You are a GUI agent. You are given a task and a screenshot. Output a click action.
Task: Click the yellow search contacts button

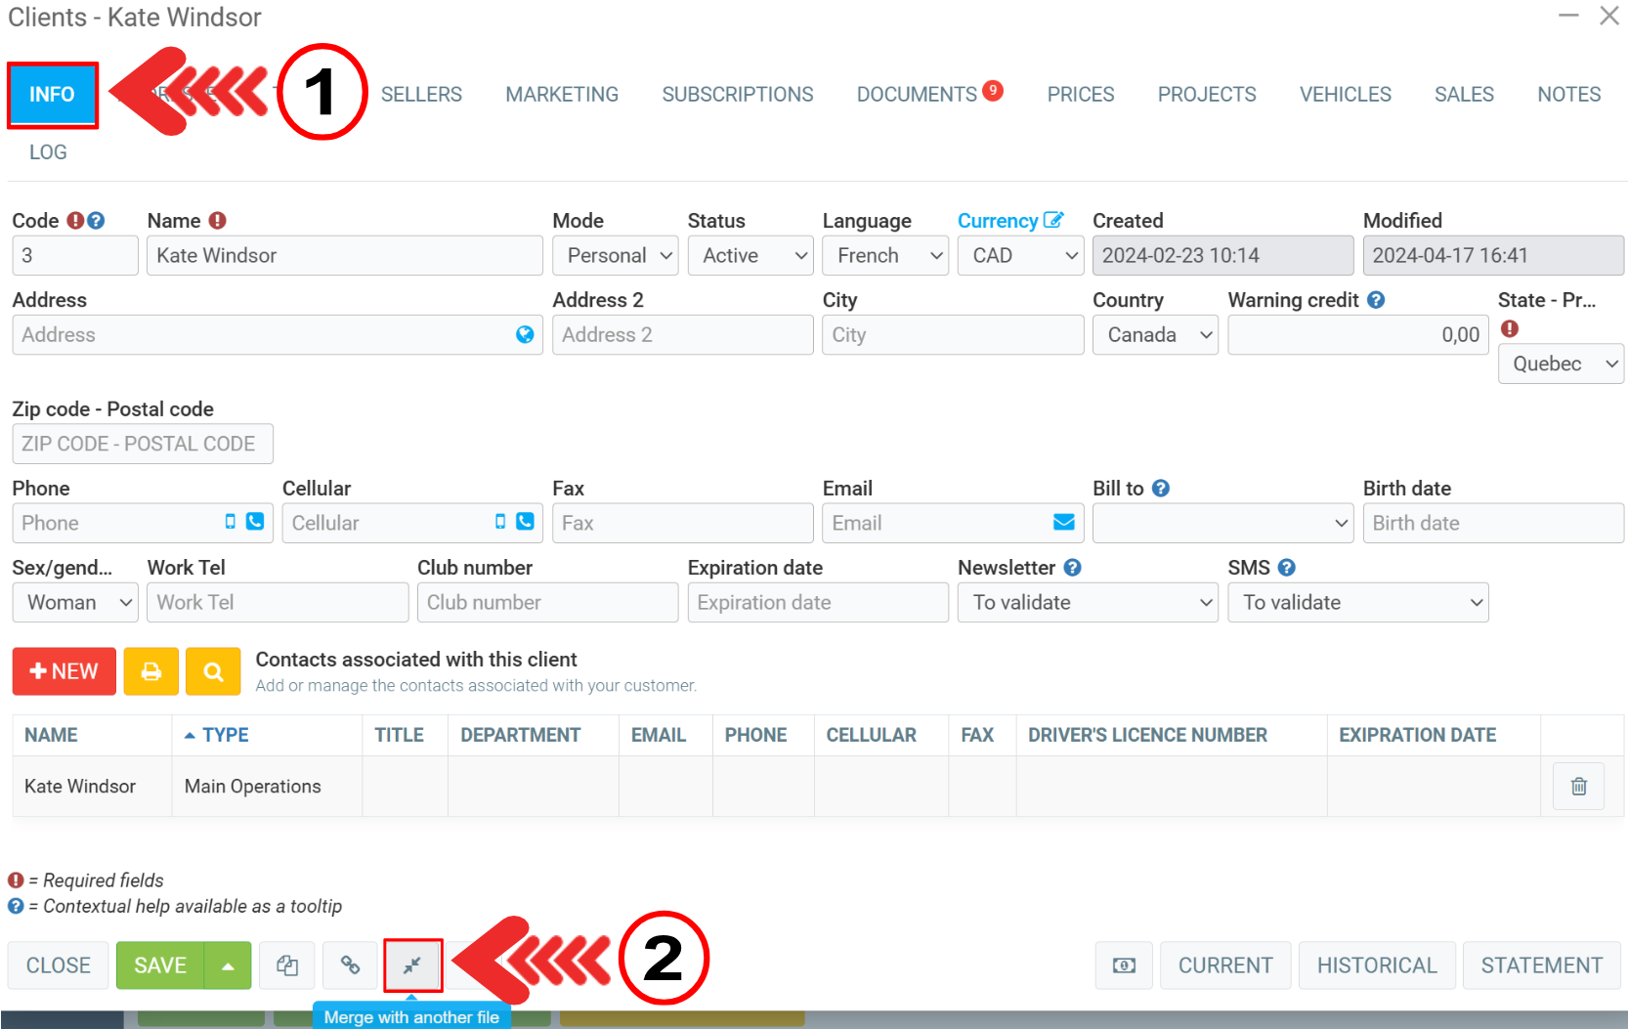point(213,671)
